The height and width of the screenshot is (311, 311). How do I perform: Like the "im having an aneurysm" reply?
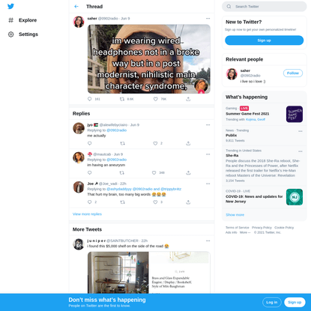[154, 172]
